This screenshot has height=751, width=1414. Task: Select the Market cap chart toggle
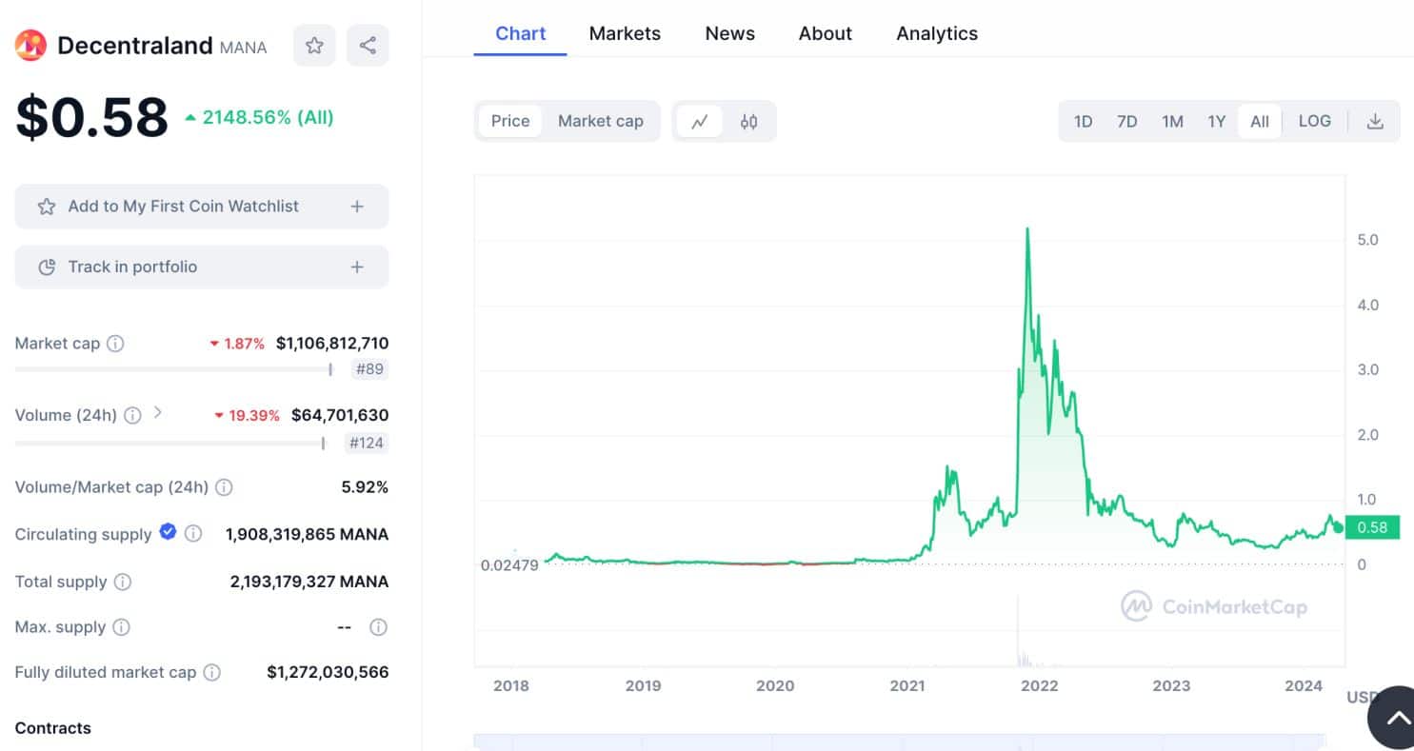[601, 121]
